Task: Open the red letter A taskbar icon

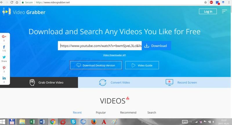Action: point(104,122)
